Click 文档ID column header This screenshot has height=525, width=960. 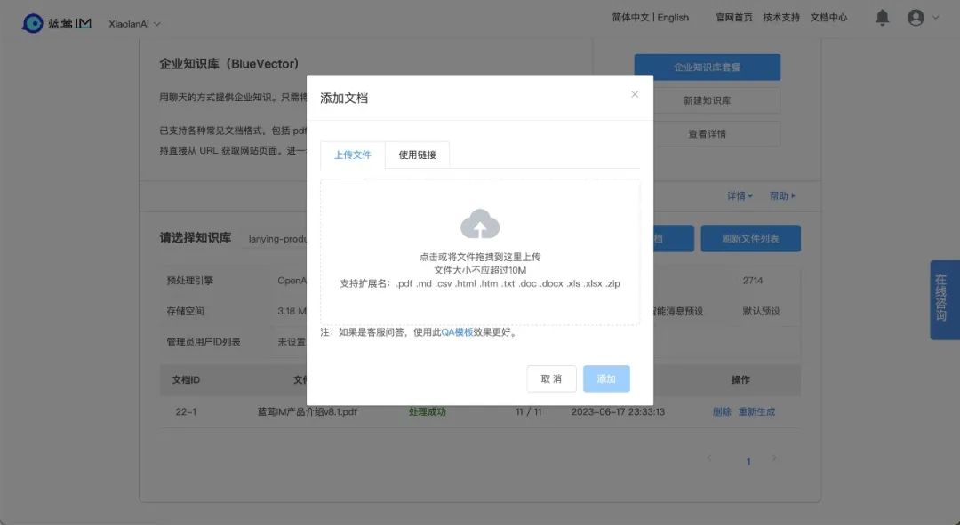(186, 380)
